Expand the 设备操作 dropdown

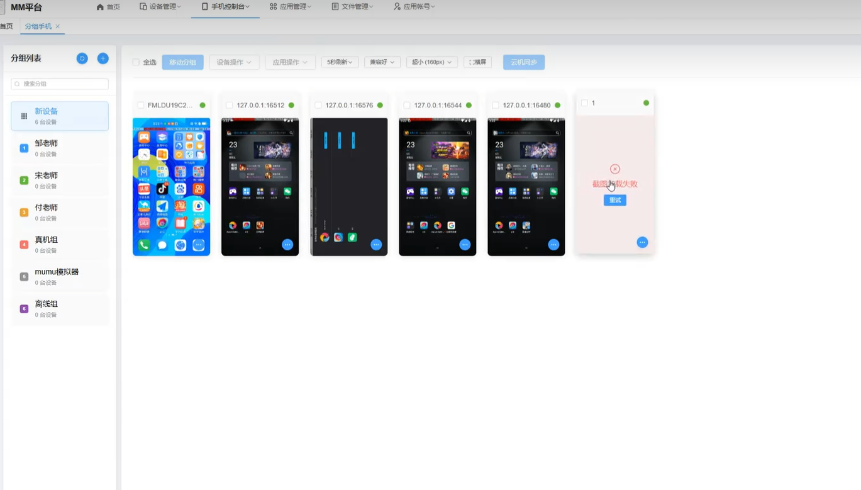point(234,62)
